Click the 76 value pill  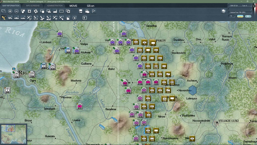(x=231, y=16)
